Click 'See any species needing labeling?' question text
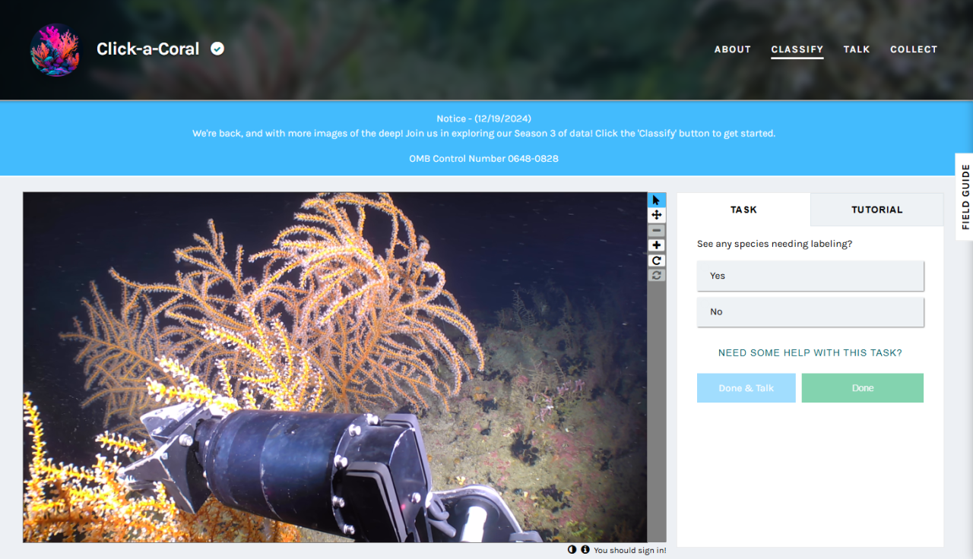973x559 pixels. 775,245
